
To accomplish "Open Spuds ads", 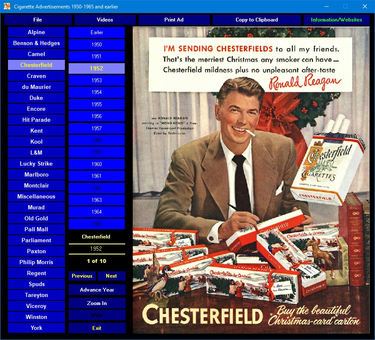I will tap(36, 284).
